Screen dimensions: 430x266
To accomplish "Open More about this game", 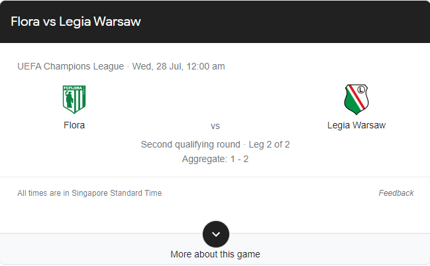I will point(215,254).
